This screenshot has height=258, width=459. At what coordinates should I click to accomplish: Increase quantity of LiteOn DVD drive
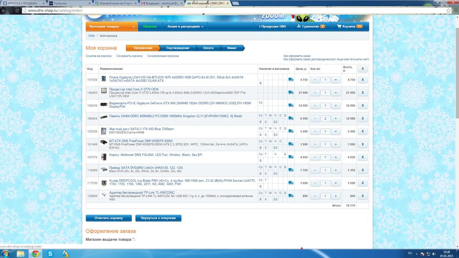(x=336, y=170)
